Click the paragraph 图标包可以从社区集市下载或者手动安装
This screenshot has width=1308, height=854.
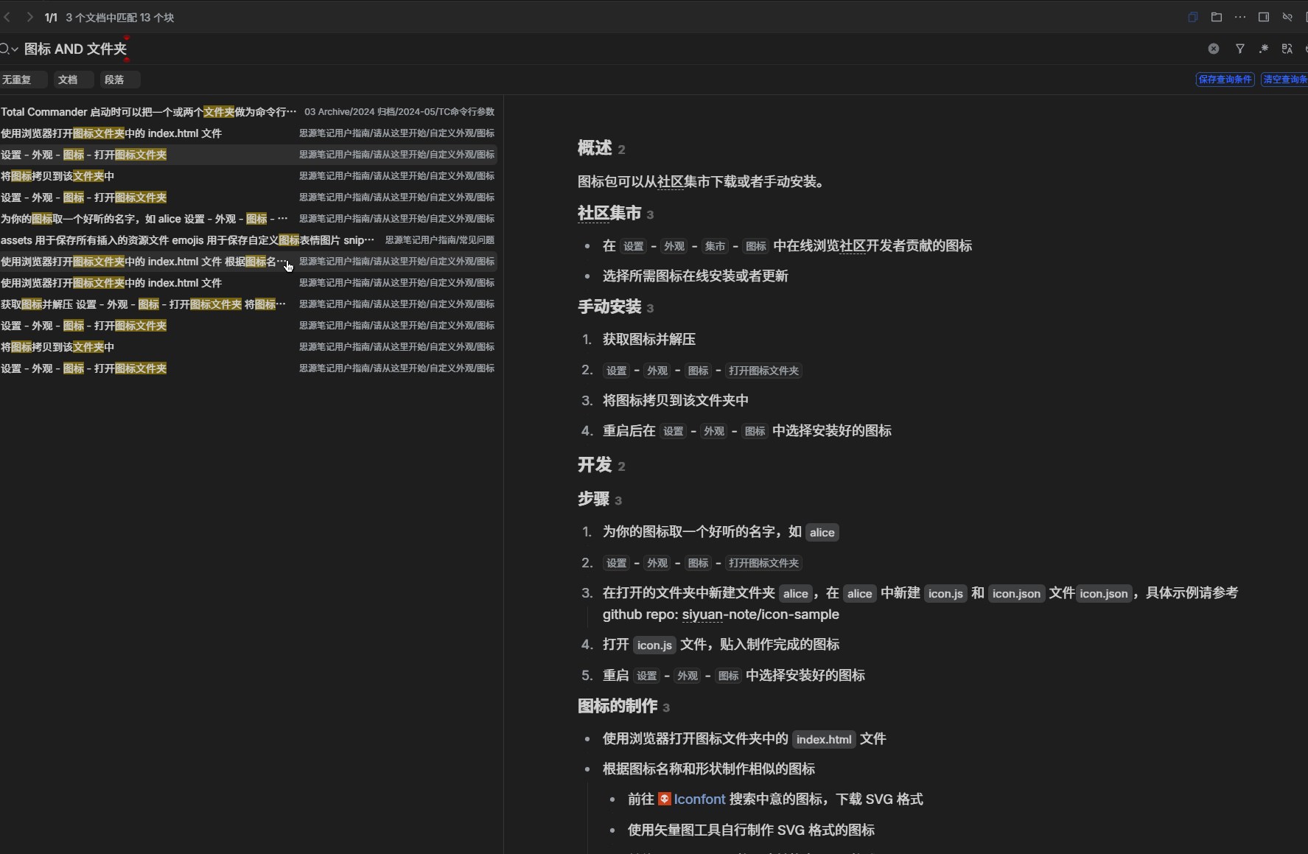click(701, 182)
